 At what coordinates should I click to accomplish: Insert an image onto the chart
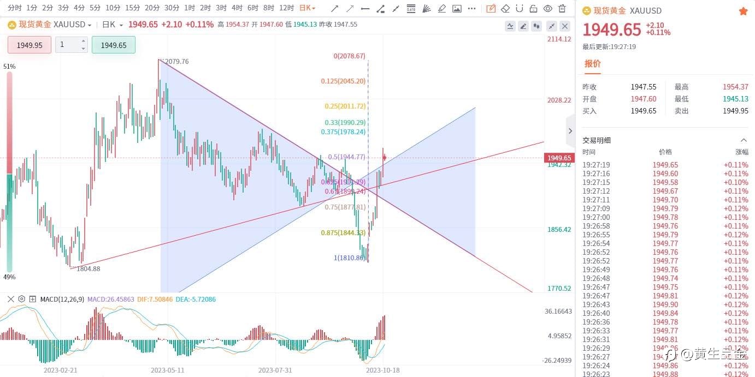point(457,8)
